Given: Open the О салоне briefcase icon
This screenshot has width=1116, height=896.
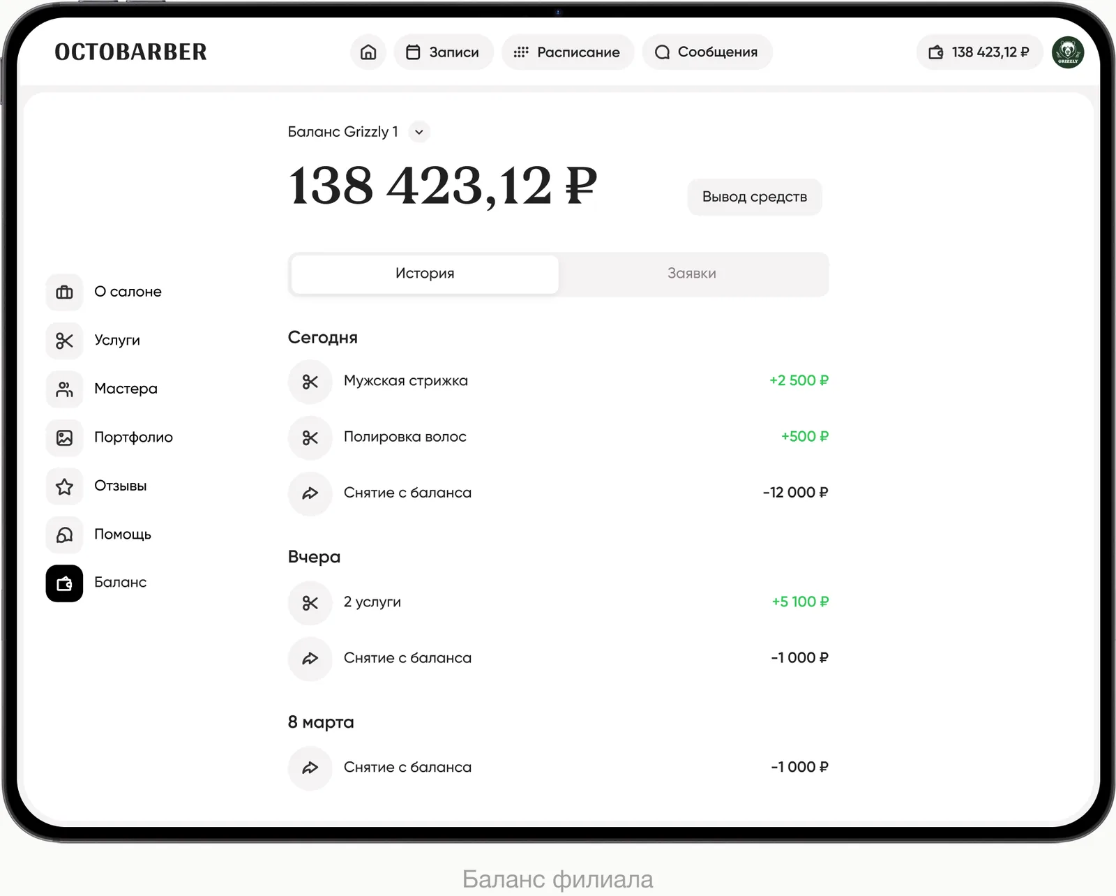Looking at the screenshot, I should (64, 292).
